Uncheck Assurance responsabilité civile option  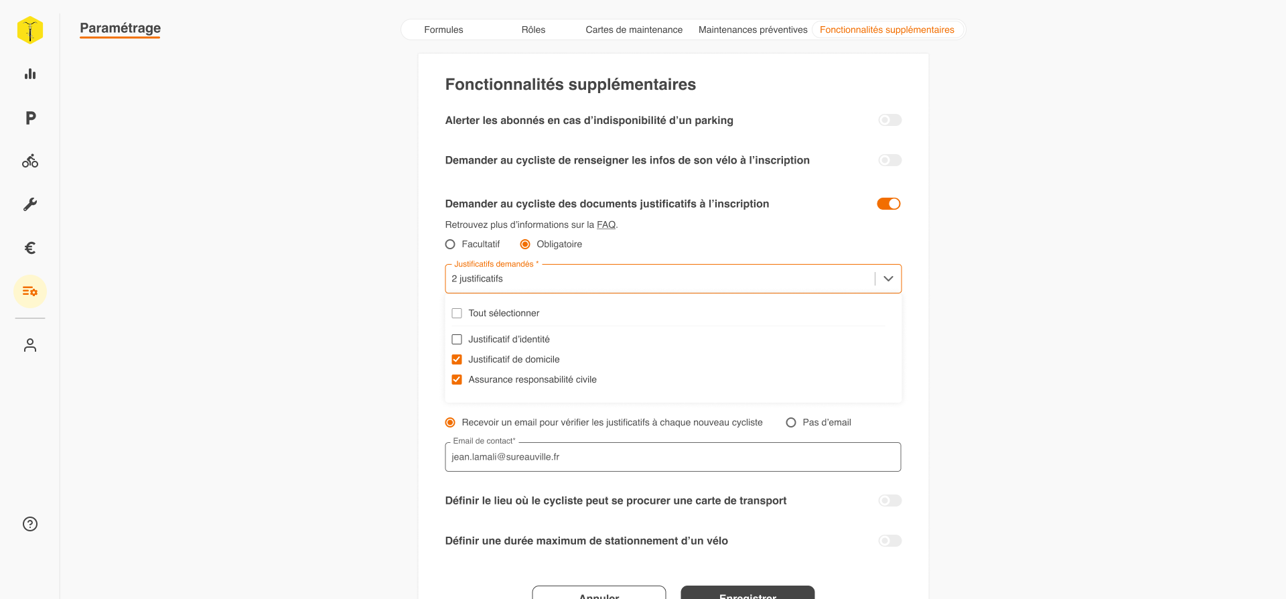457,380
